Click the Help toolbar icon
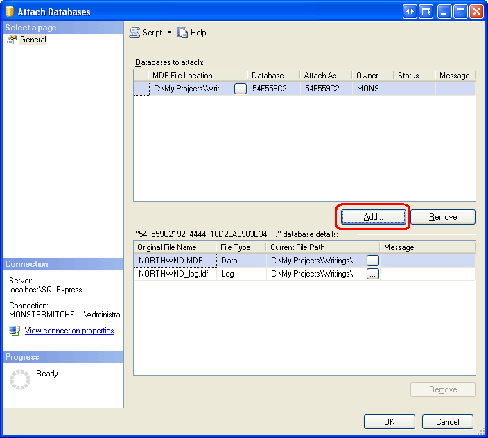This screenshot has width=488, height=438. tap(183, 33)
